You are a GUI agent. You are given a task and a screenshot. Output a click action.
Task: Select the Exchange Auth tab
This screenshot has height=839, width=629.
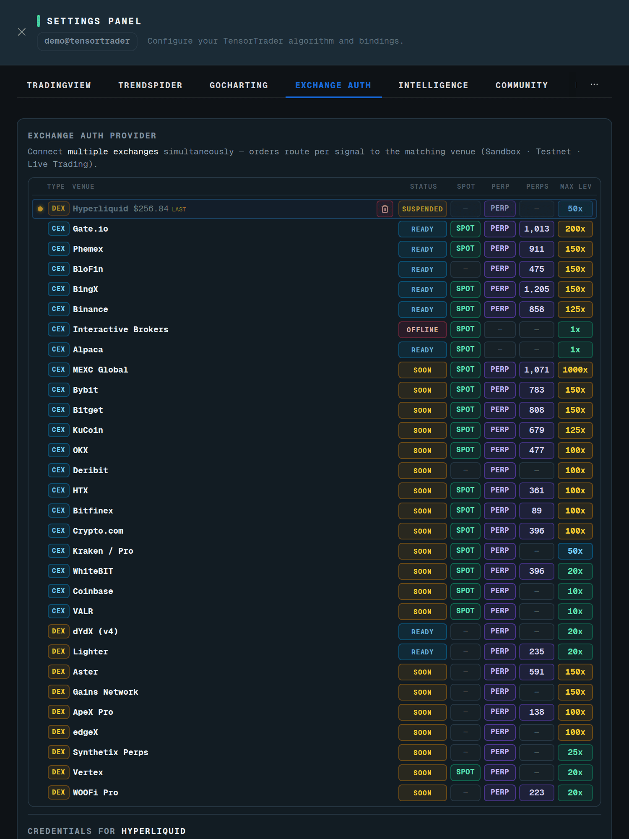[x=333, y=85]
